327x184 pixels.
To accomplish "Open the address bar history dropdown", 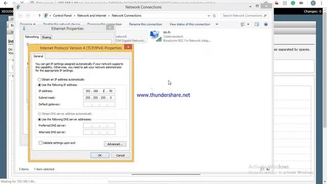I will pos(208,16).
